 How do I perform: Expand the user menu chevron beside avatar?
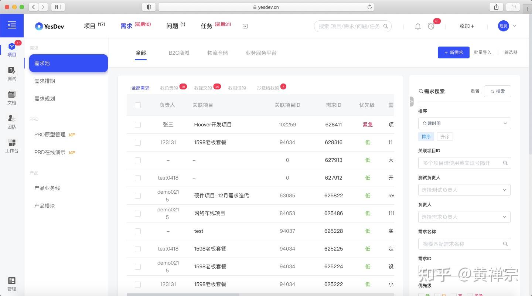point(515,26)
